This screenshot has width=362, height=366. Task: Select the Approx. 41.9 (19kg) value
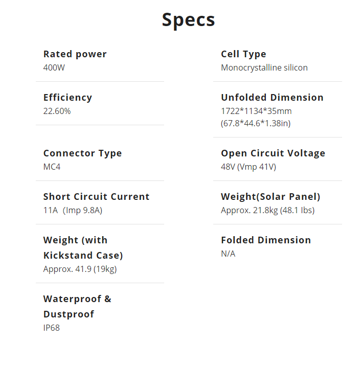[80, 269]
